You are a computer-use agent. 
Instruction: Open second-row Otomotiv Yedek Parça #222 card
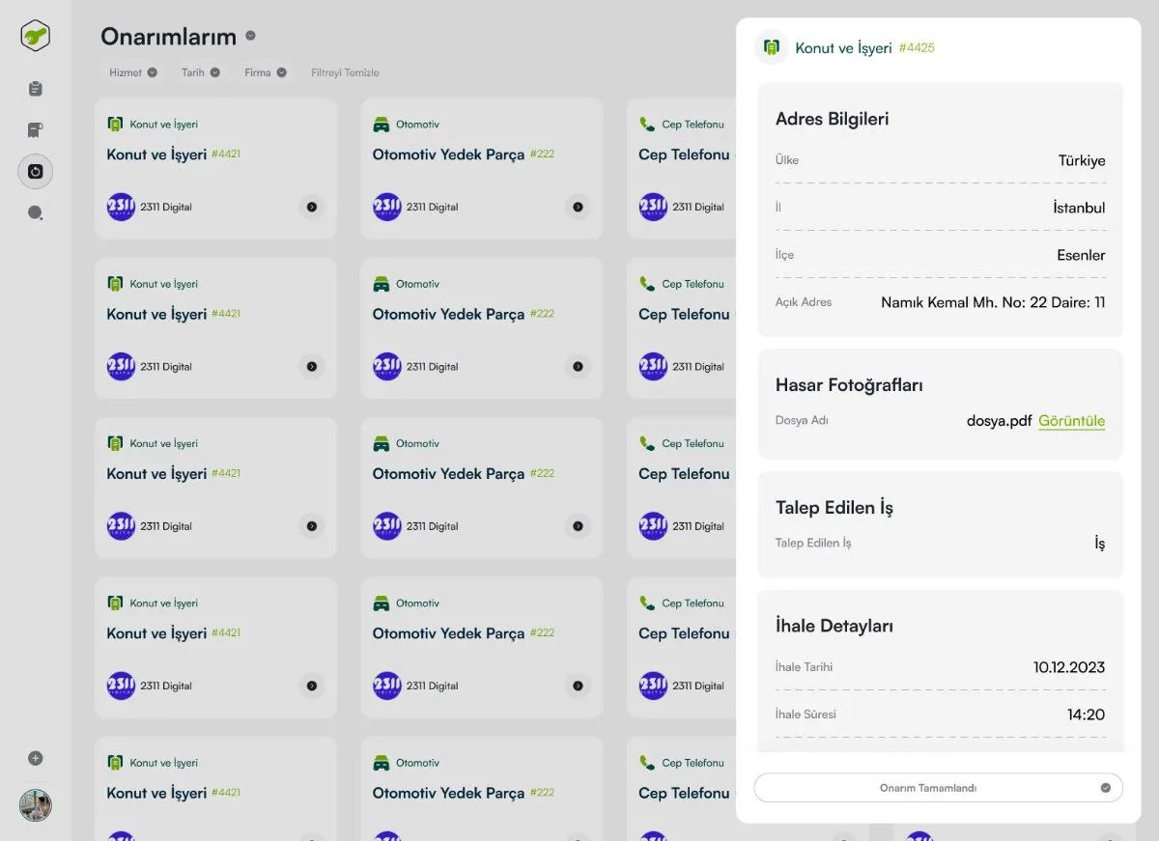click(482, 328)
